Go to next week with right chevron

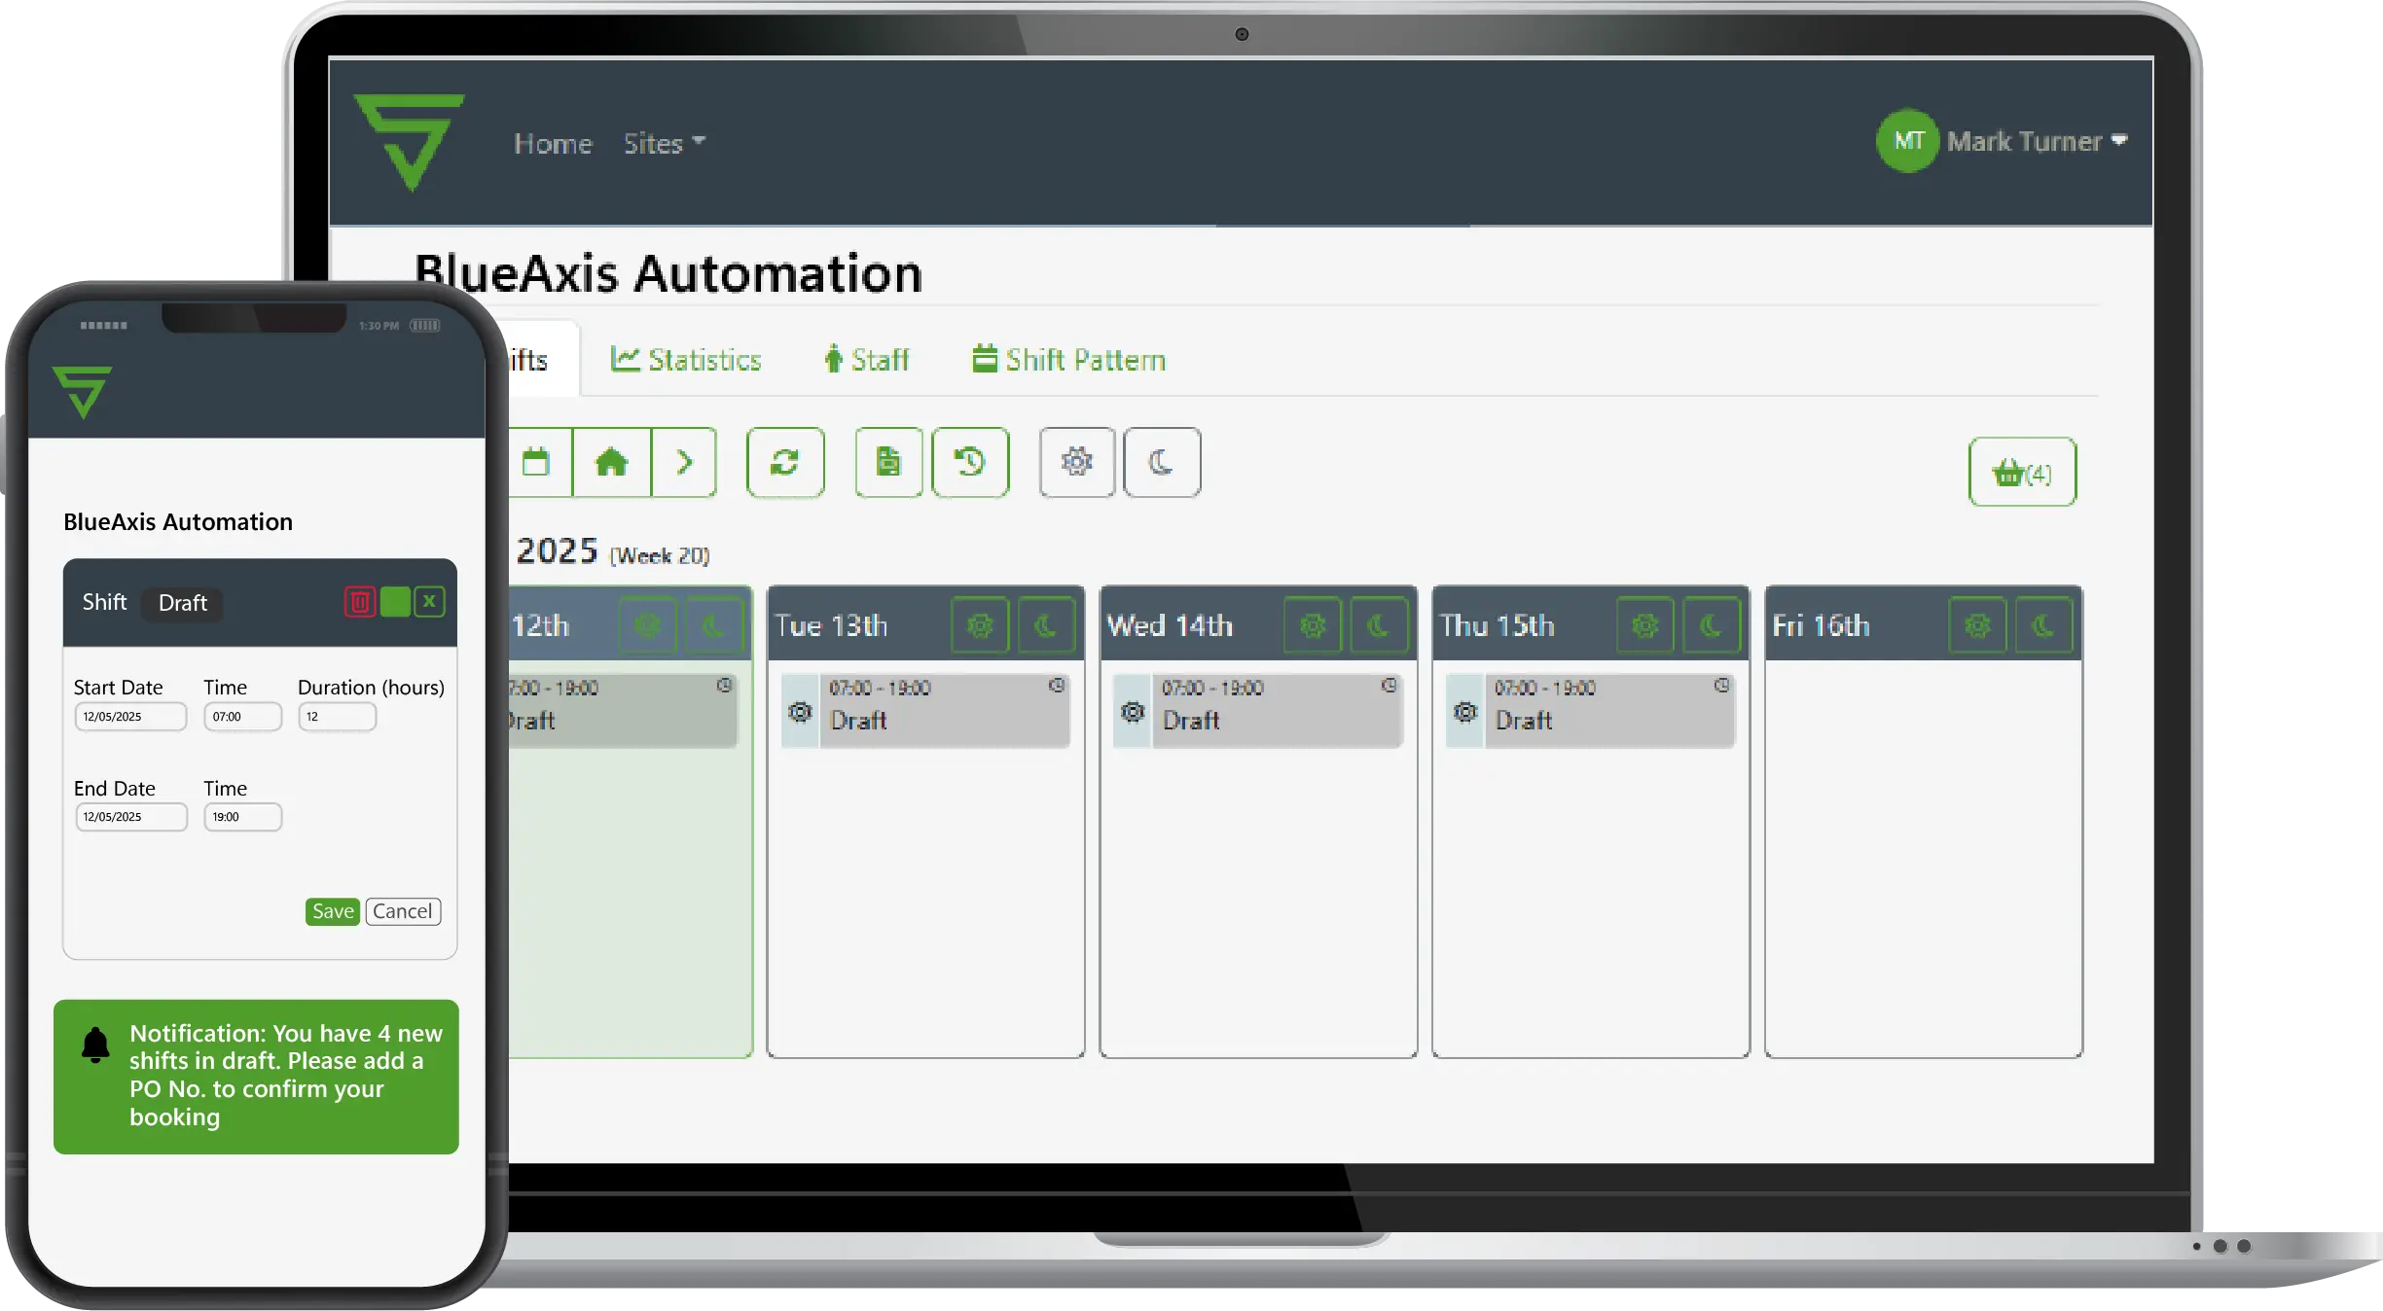(x=684, y=462)
